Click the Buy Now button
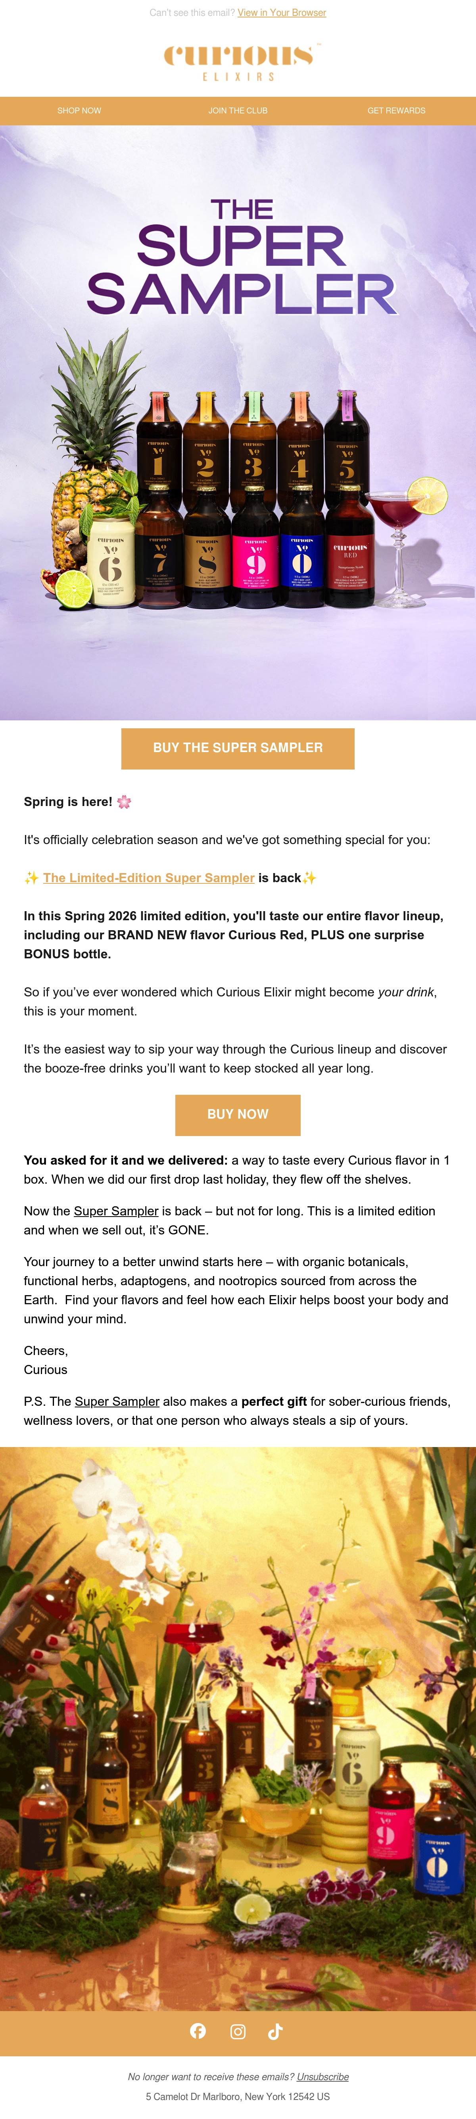476x2119 pixels. coord(238,1114)
